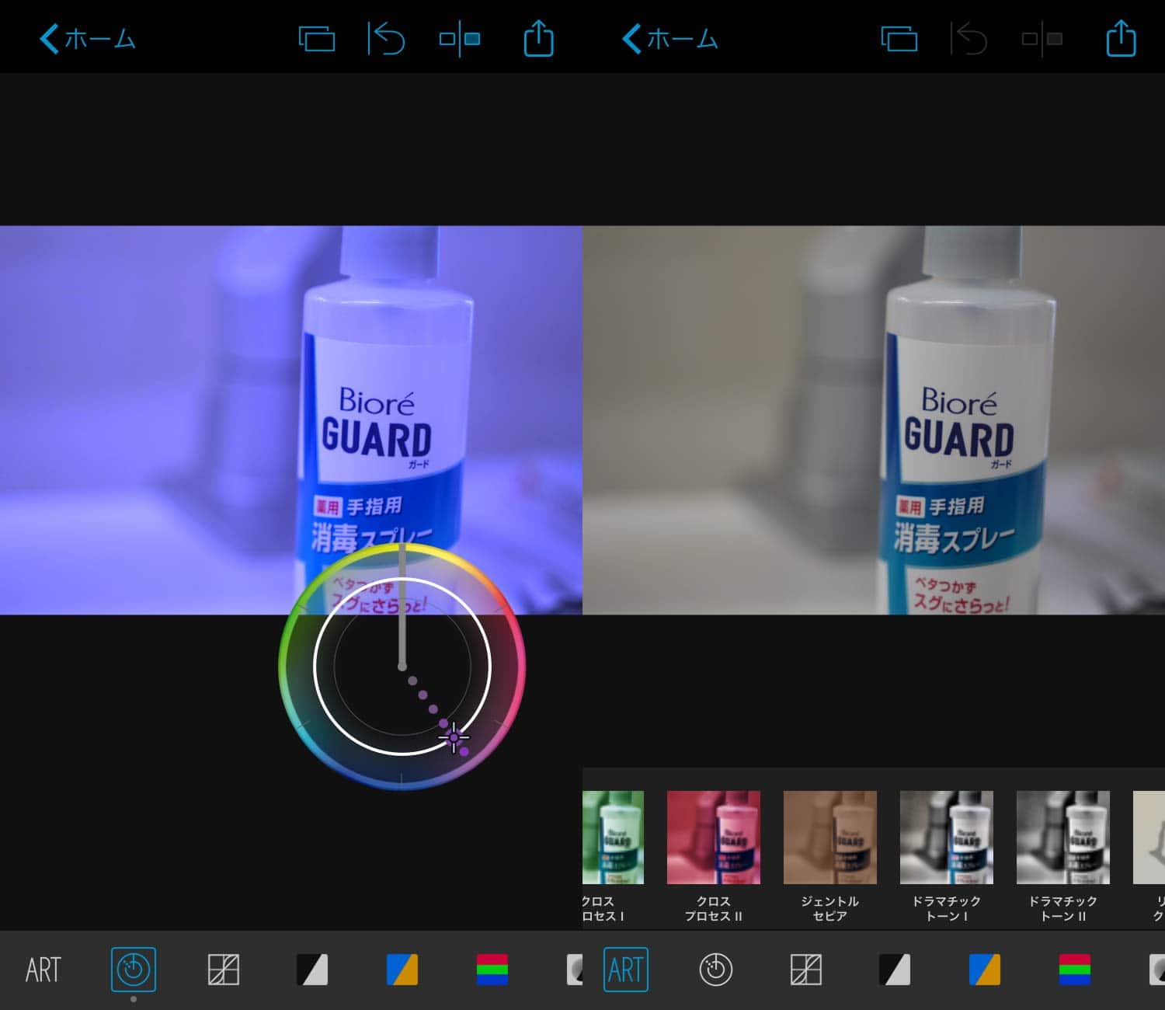Tap the ドラマチックトーン I filter label
Image resolution: width=1165 pixels, height=1010 pixels.
pos(947,908)
